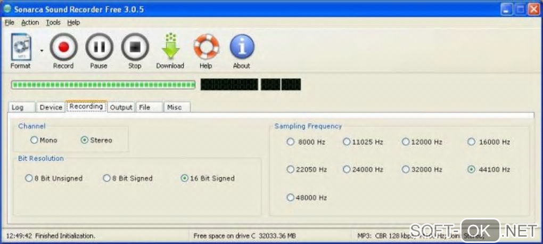543x244 pixels.
Task: Open the Tools menu
Action: click(53, 22)
